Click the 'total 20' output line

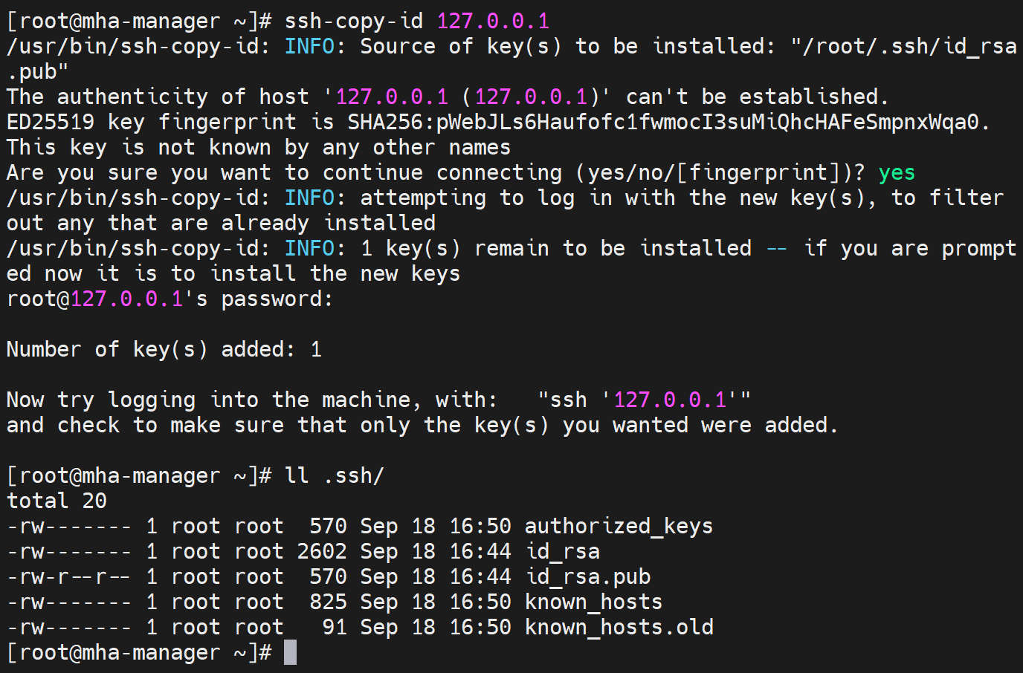pyautogui.click(x=57, y=501)
